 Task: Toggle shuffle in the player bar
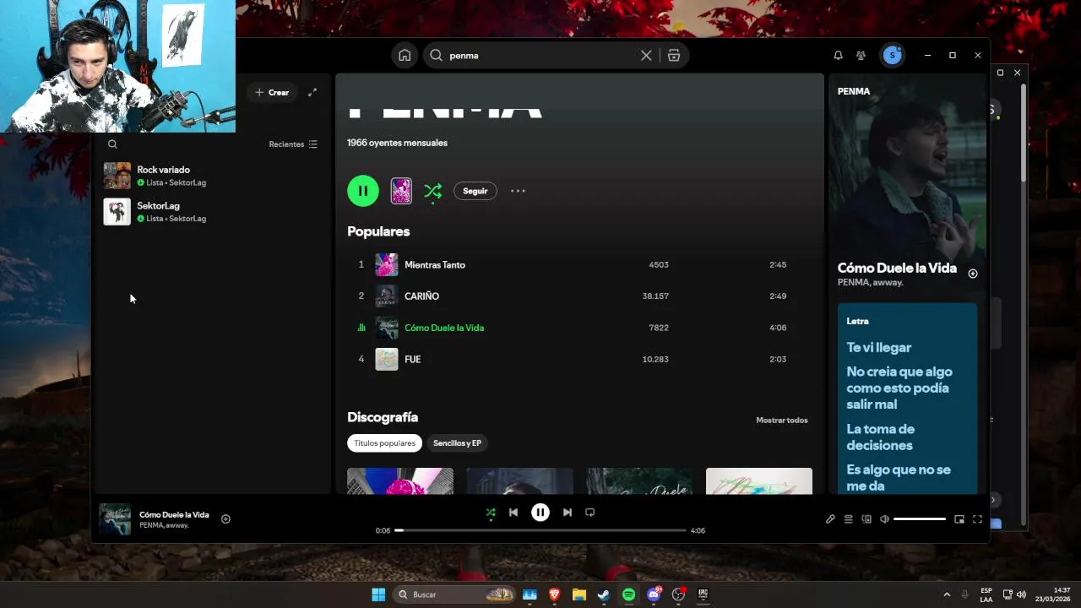[x=491, y=513]
